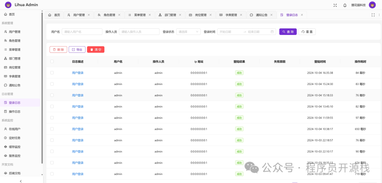Open 用户登录 link in 16:35:38 row

click(x=78, y=73)
